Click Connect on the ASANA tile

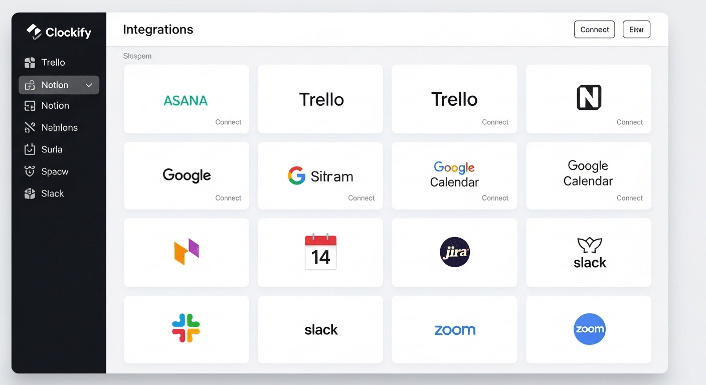(x=228, y=122)
